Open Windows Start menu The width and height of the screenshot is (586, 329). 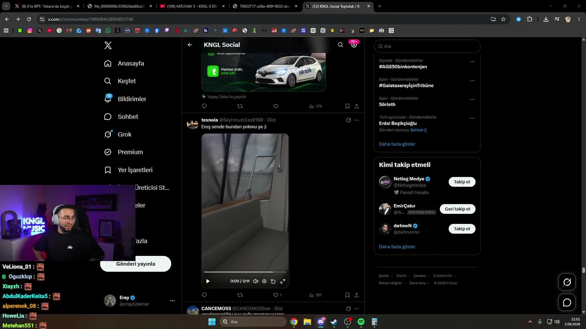pyautogui.click(x=212, y=322)
